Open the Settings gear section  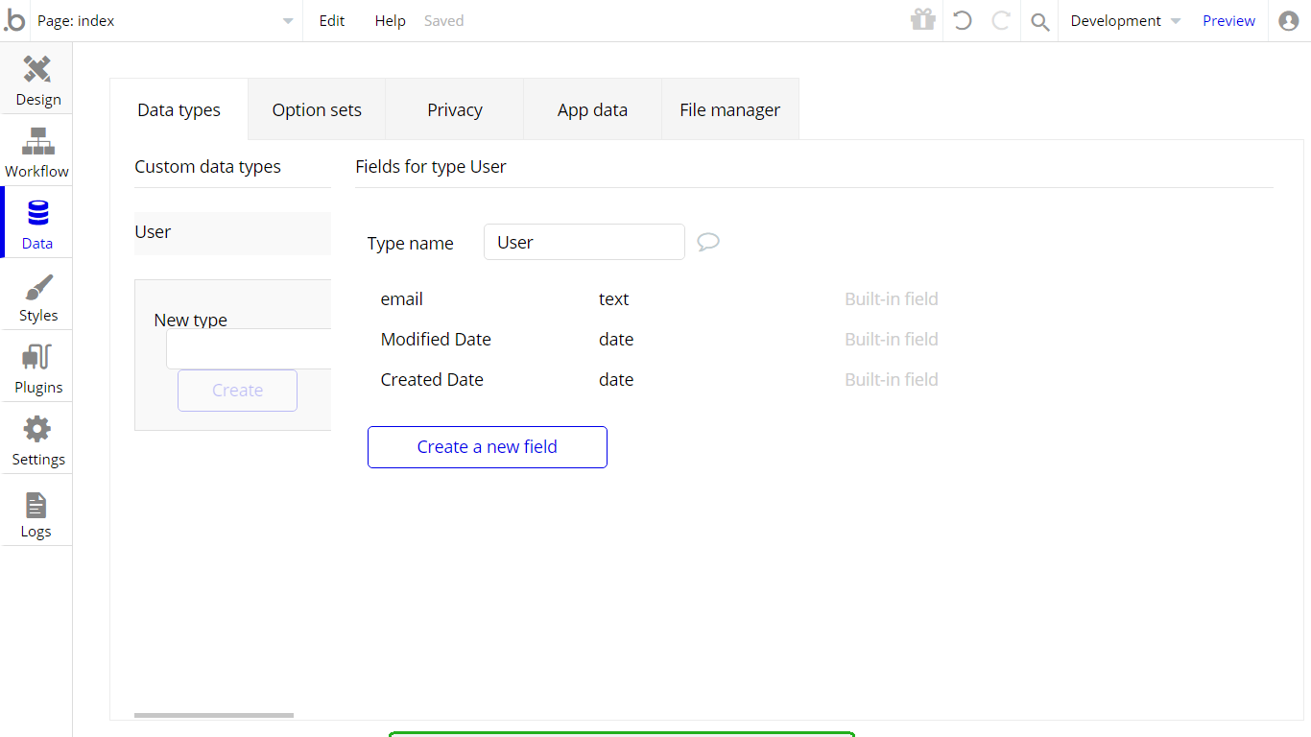[x=37, y=439]
